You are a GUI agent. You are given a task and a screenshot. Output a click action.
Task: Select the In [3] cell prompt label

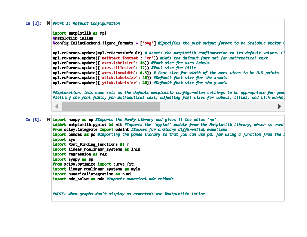pos(33,120)
